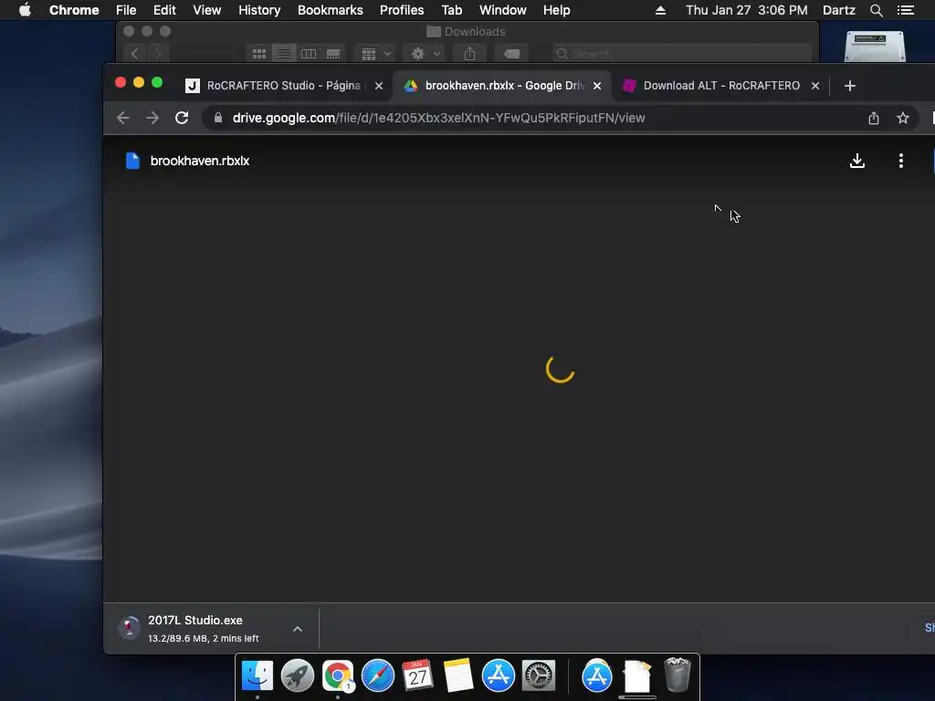
Task: Share this page from the address bar
Action: coord(874,118)
